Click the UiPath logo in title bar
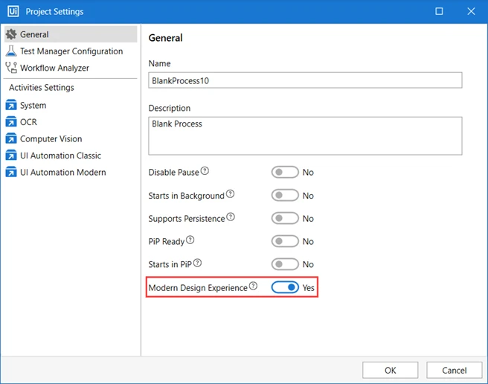The height and width of the screenshot is (384, 488). 13,11
